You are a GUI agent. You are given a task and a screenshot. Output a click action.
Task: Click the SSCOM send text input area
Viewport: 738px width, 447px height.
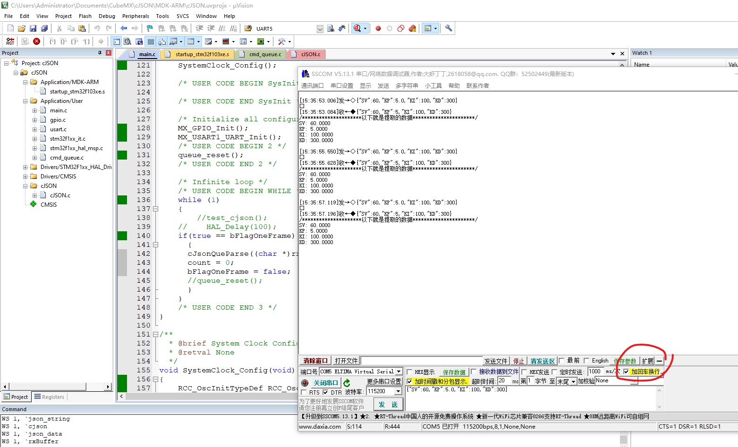[531, 398]
